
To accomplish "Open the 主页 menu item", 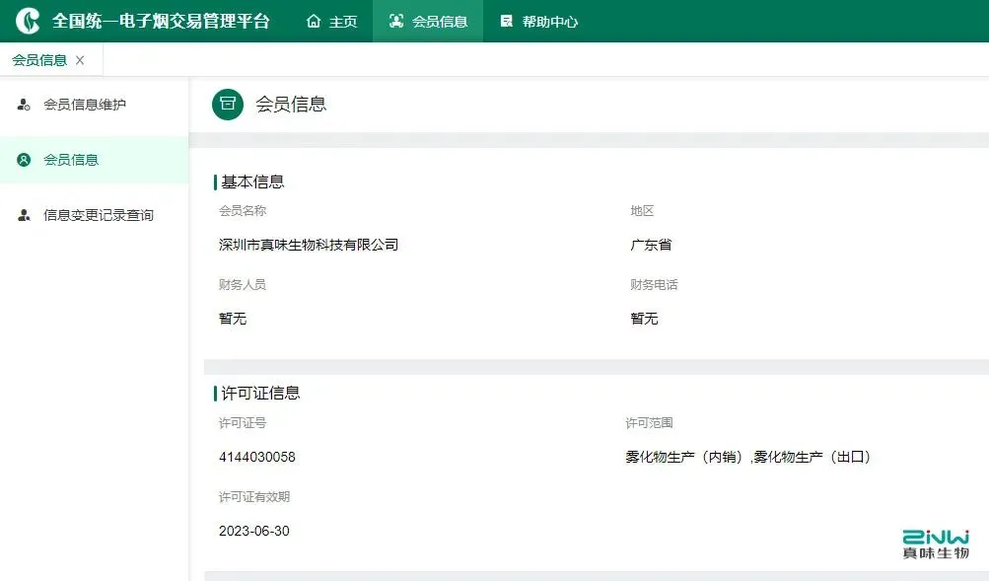I will tap(341, 21).
